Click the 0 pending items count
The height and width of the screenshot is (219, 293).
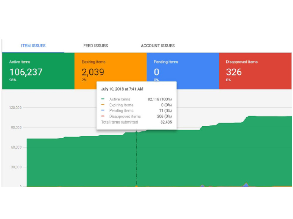click(156, 72)
